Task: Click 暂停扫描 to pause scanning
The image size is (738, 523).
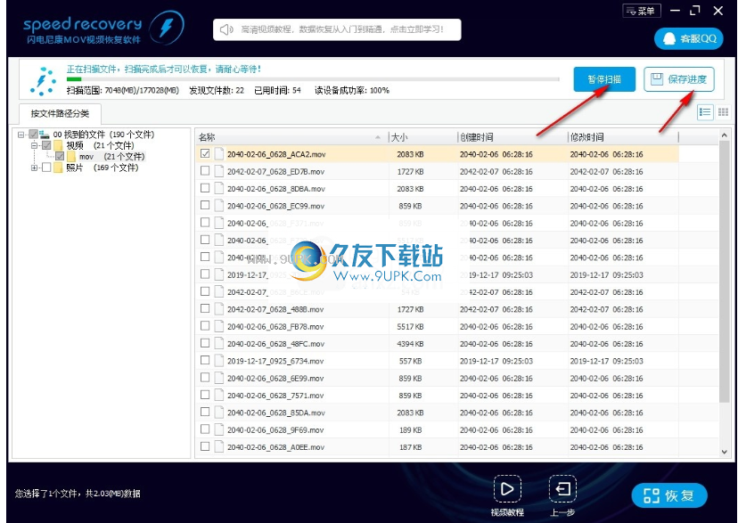Action: click(x=604, y=79)
